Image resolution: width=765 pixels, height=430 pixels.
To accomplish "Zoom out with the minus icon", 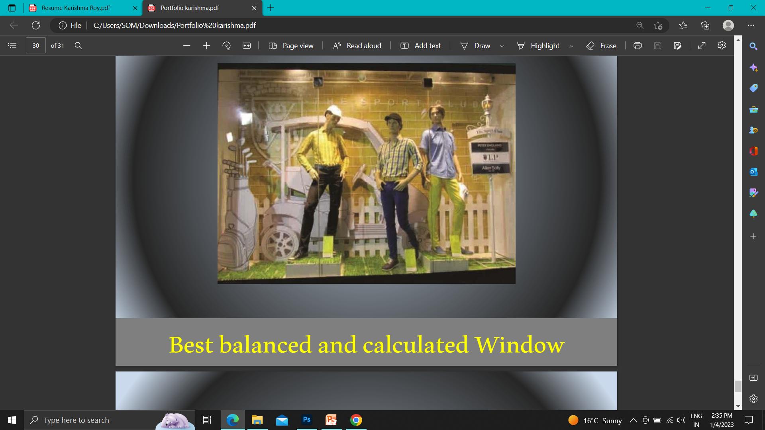I will tap(186, 46).
